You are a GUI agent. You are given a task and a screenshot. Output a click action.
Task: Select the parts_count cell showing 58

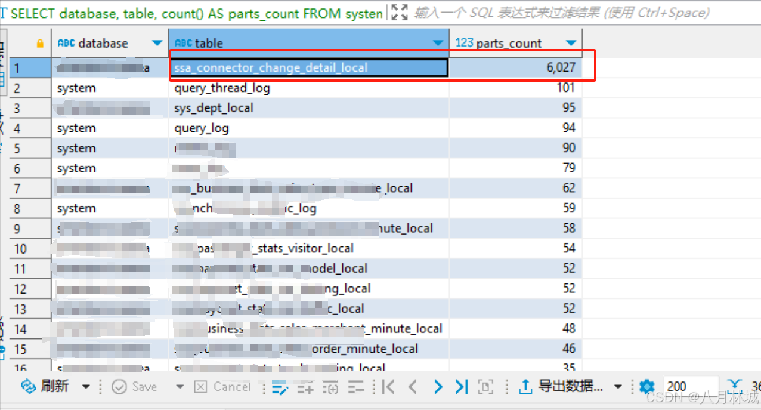click(x=516, y=229)
